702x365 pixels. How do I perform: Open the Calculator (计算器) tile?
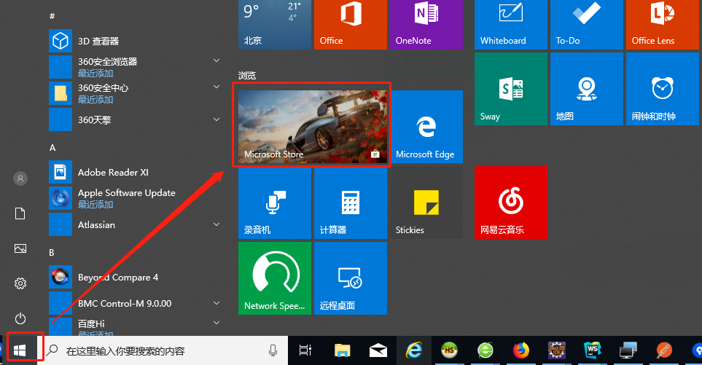pyautogui.click(x=350, y=203)
